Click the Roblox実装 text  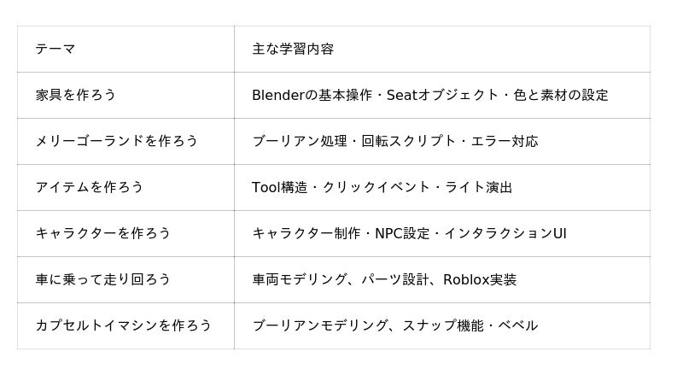[480, 280]
